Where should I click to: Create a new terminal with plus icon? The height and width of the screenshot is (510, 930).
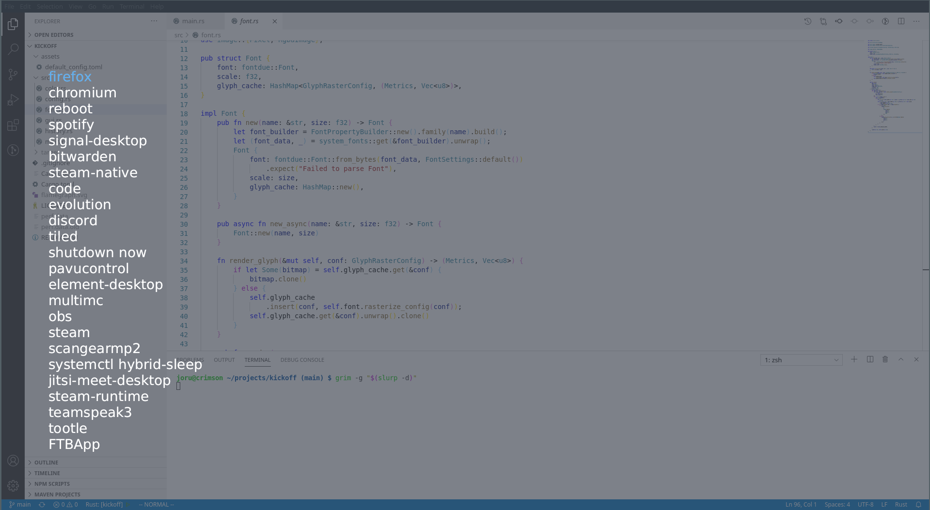click(854, 359)
